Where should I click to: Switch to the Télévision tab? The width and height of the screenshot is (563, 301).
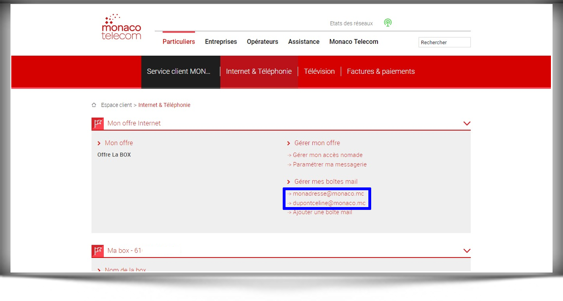[x=319, y=71]
